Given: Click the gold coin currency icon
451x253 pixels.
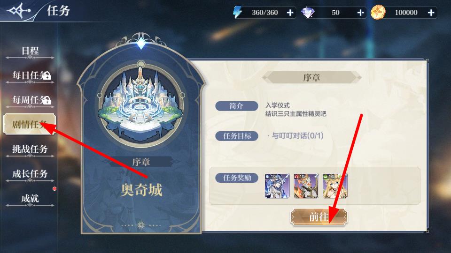Looking at the screenshot, I should pyautogui.click(x=378, y=13).
